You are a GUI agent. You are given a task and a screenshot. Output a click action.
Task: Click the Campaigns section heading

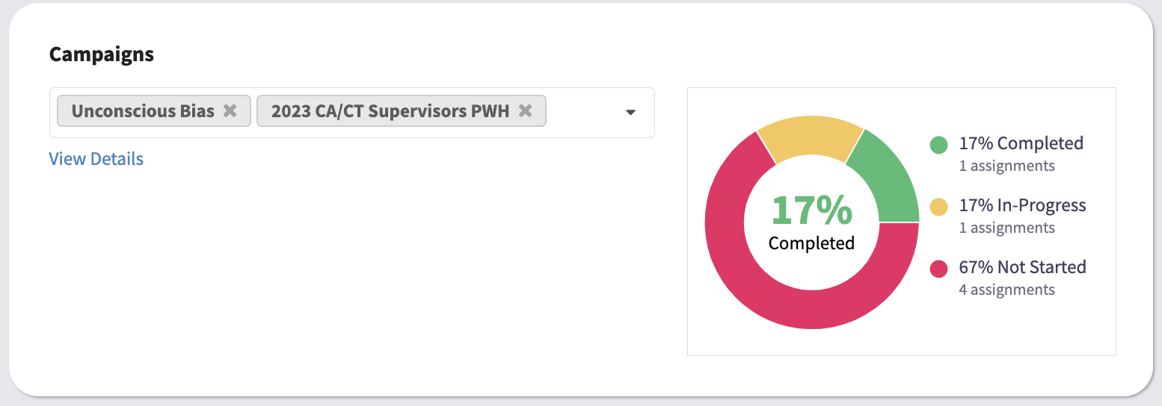(102, 54)
